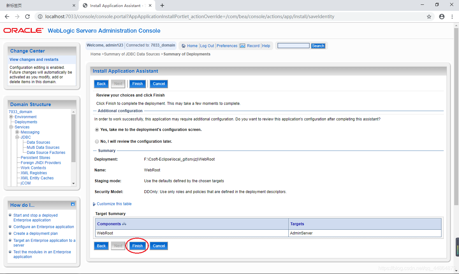
Task: Close the Install Application Assistant tab
Action: pyautogui.click(x=150, y=5)
